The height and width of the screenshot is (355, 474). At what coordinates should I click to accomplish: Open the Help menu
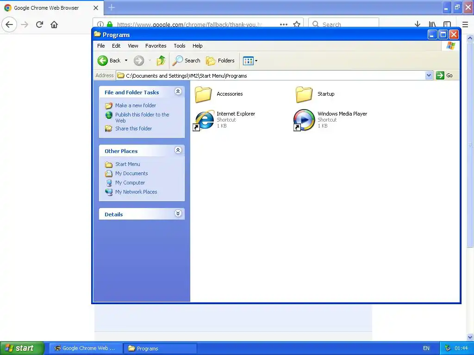click(x=197, y=46)
